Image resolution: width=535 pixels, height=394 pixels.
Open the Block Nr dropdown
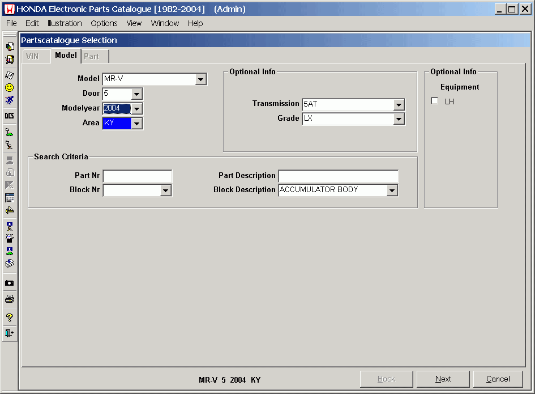coord(165,190)
